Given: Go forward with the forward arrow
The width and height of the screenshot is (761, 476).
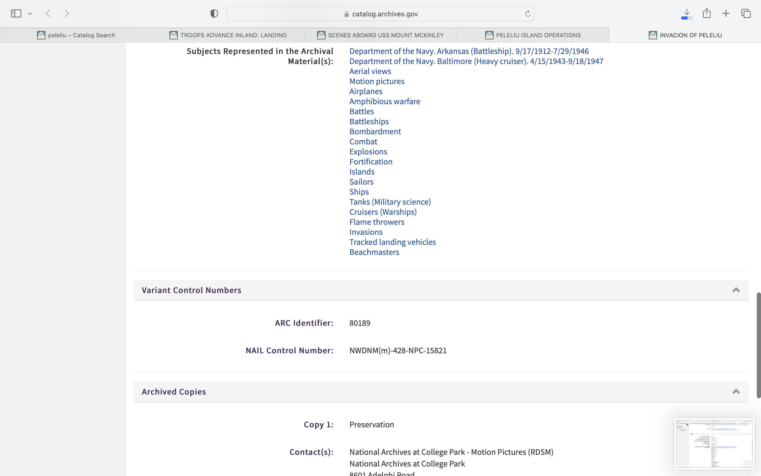Looking at the screenshot, I should (67, 13).
